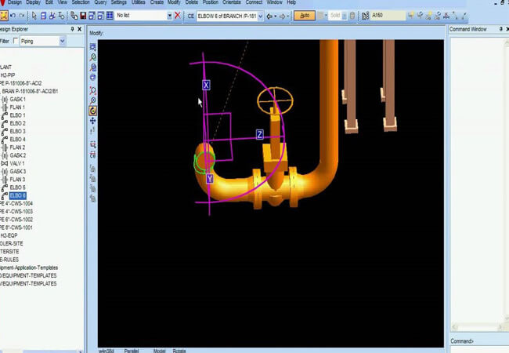Click the Redo arrow in the toolbar
Screen dimensions: 509x353
point(22,15)
